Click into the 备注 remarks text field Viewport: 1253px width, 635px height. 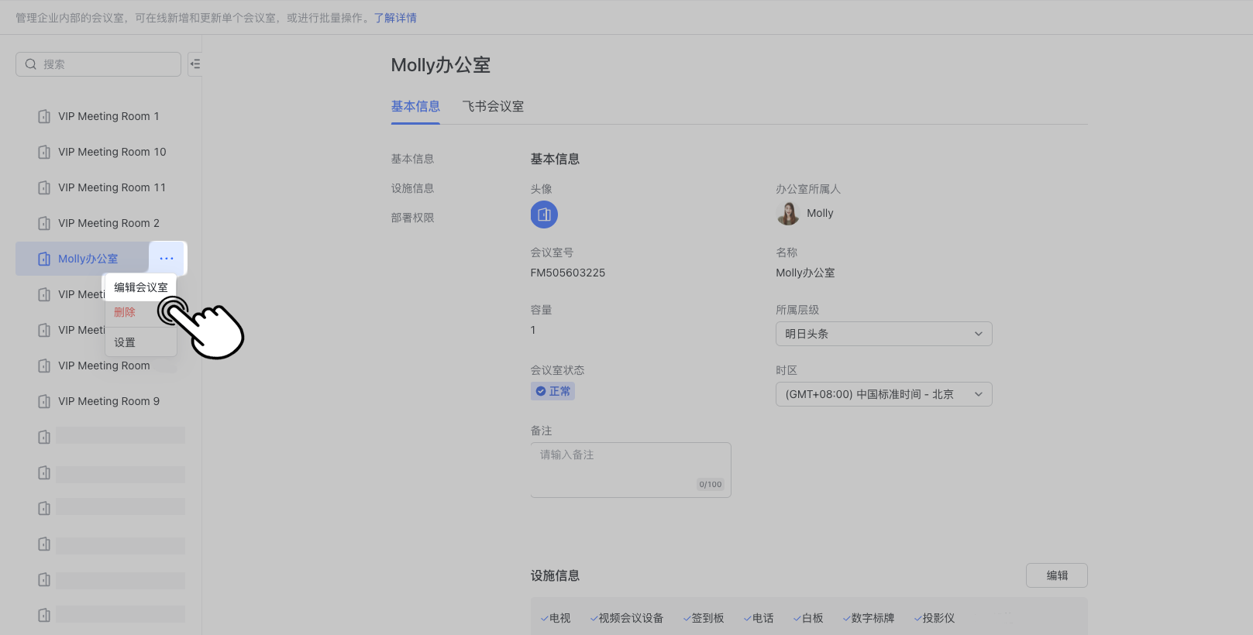pos(630,465)
